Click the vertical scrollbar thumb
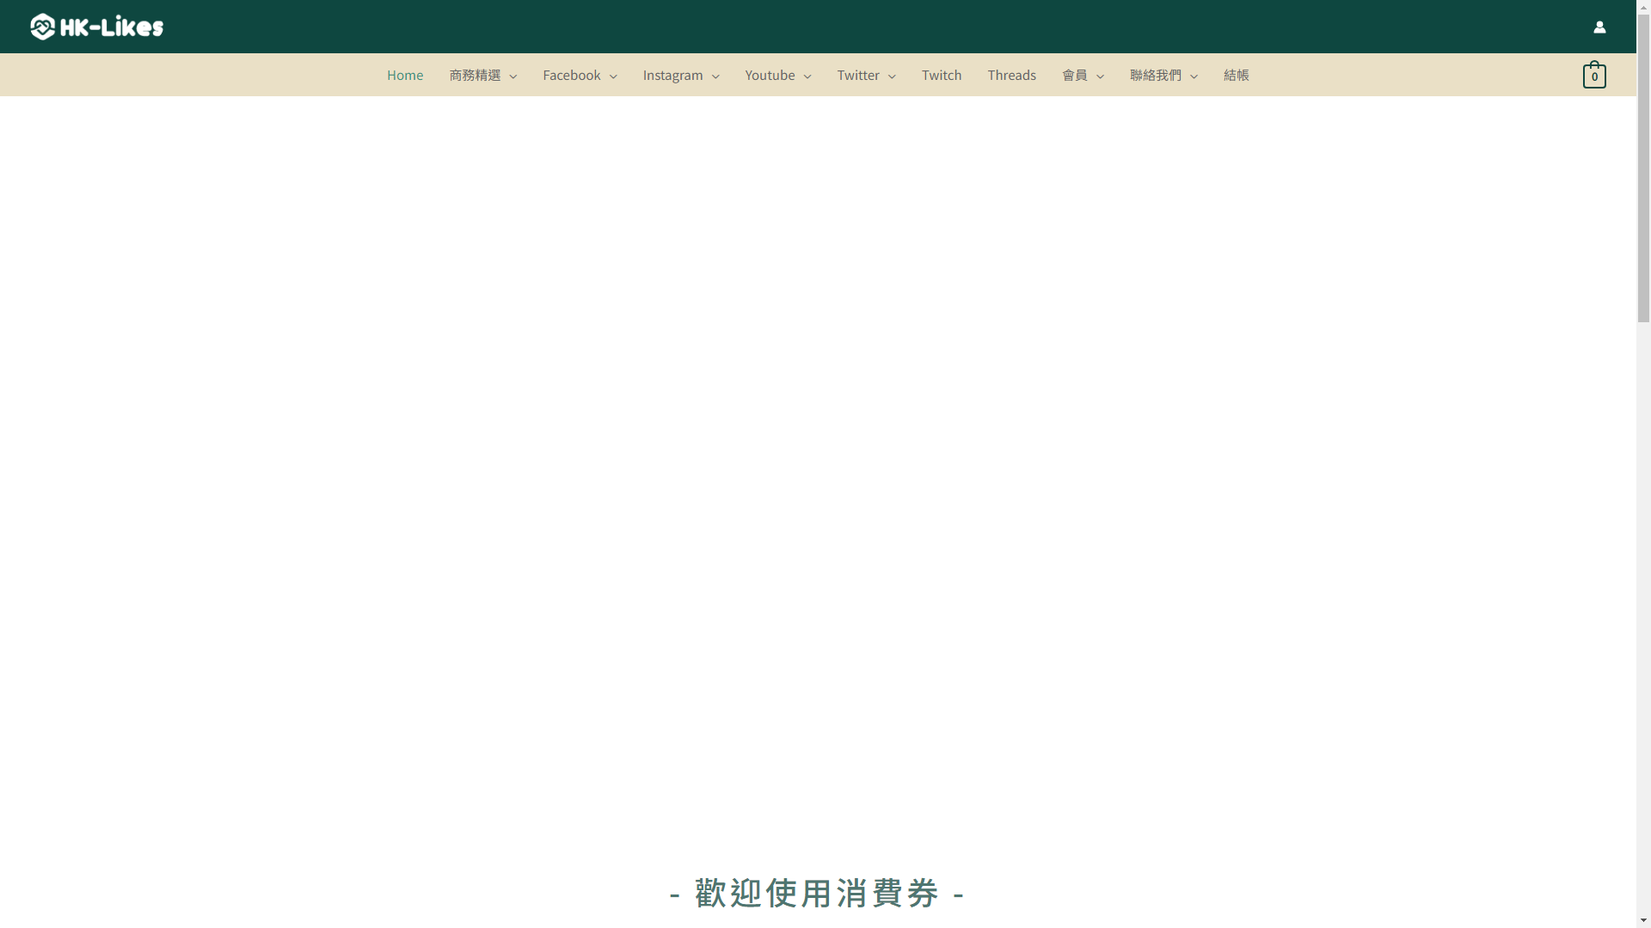The image size is (1651, 928). pos(1643,168)
